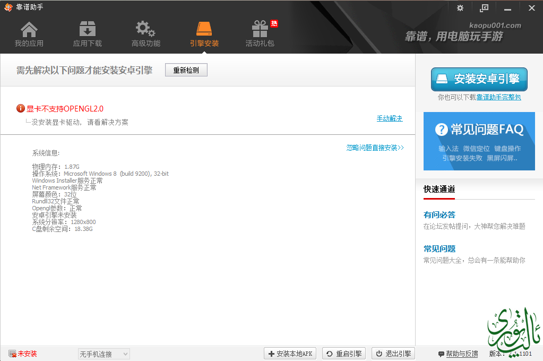Open 帮助与反馈 link
Viewport: 543px width, 361px height.
click(x=462, y=354)
